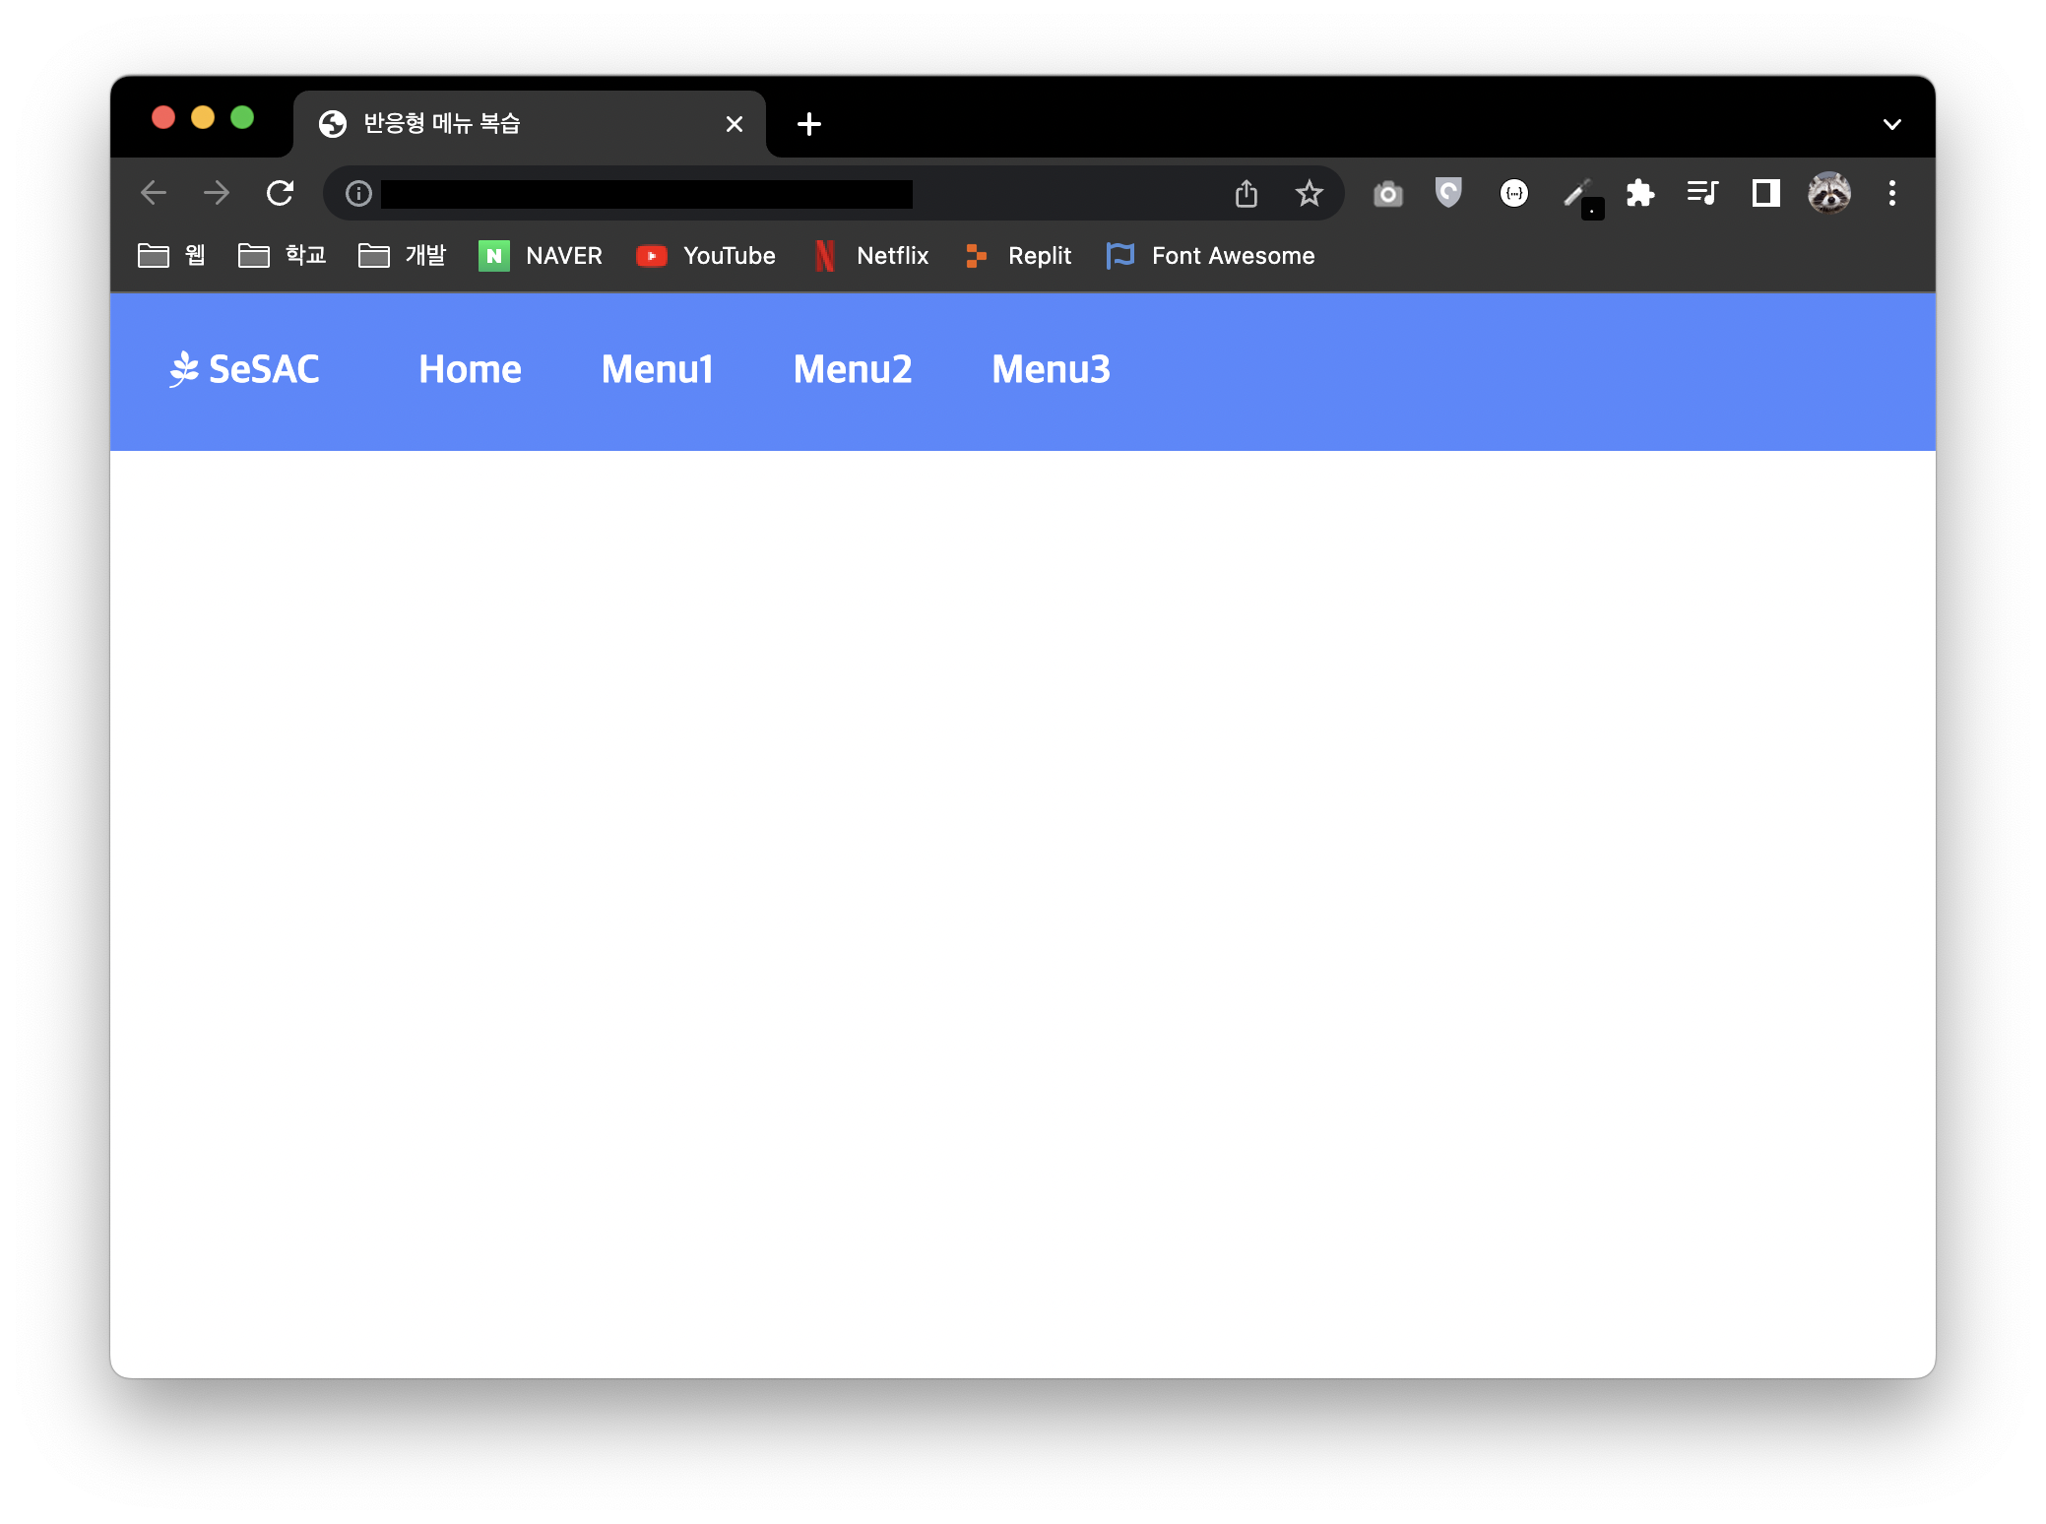
Task: Click the share page icon in address bar
Action: [1247, 194]
